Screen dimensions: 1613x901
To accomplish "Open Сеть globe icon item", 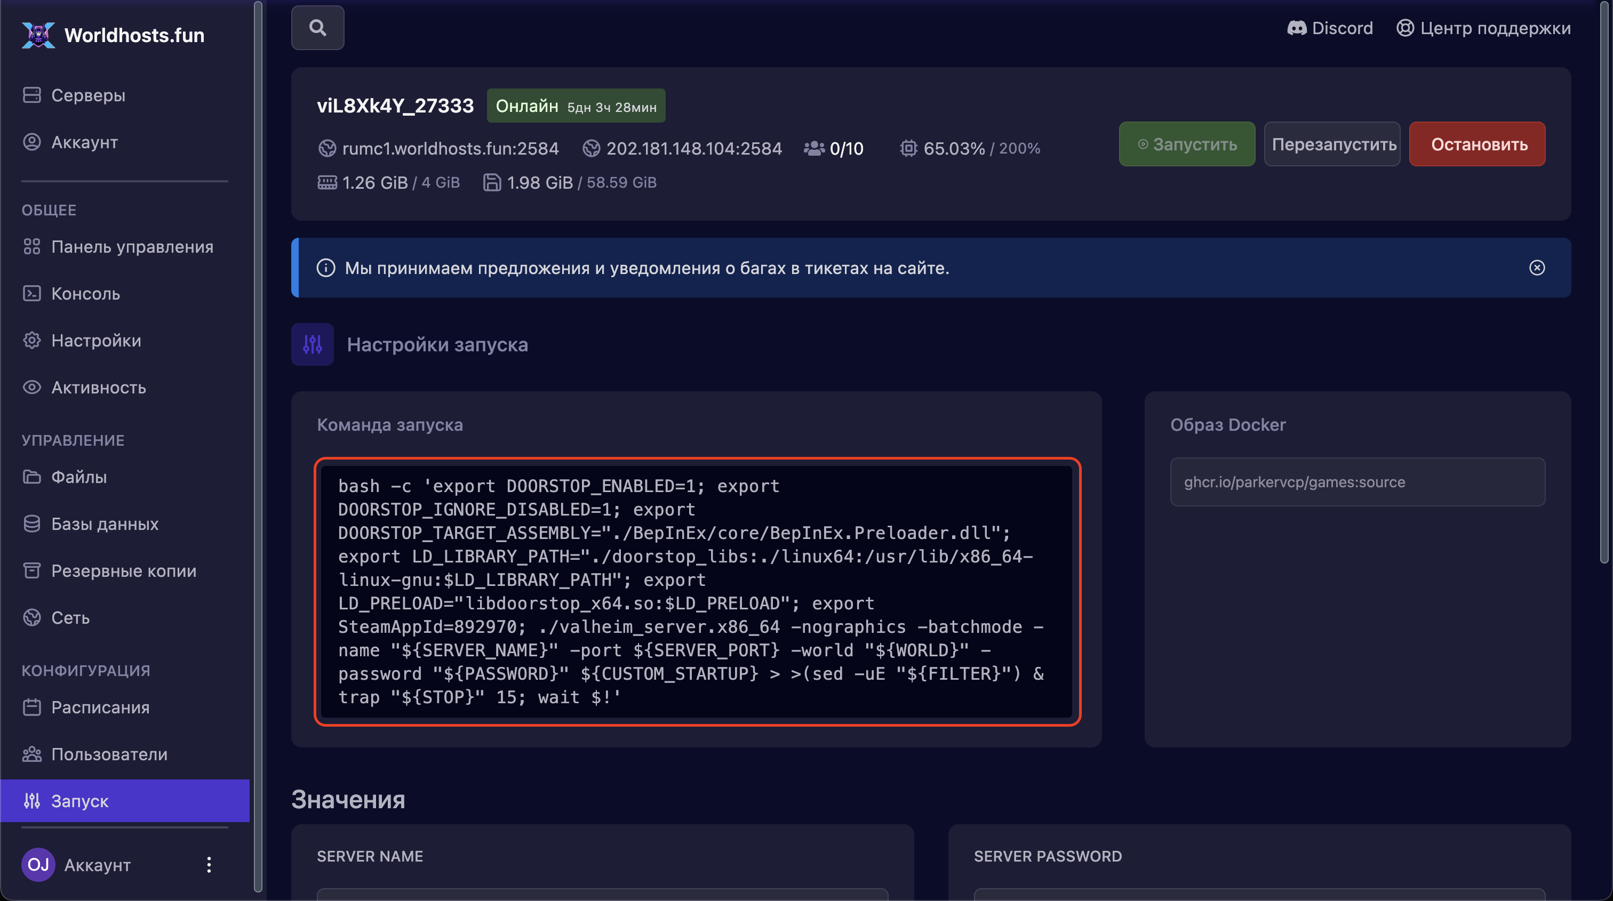I will [31, 617].
